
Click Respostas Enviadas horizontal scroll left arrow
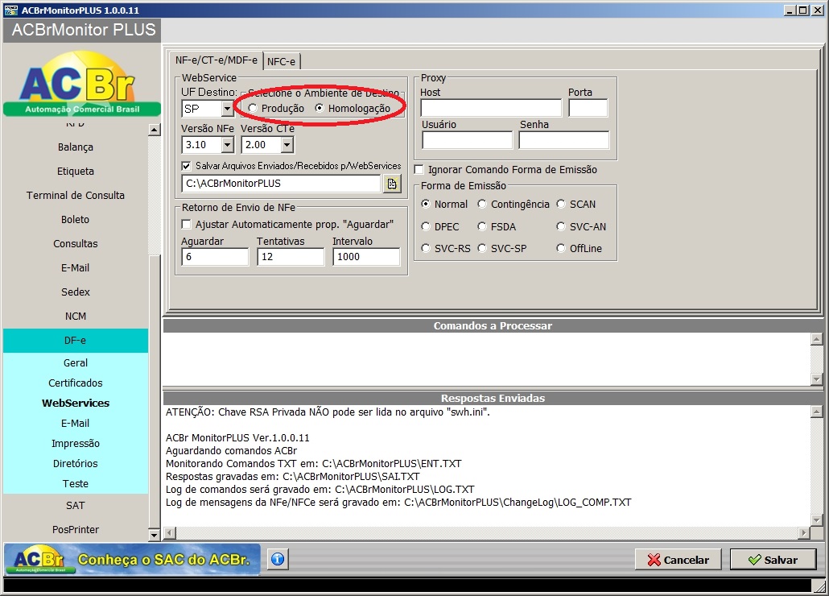(x=170, y=532)
